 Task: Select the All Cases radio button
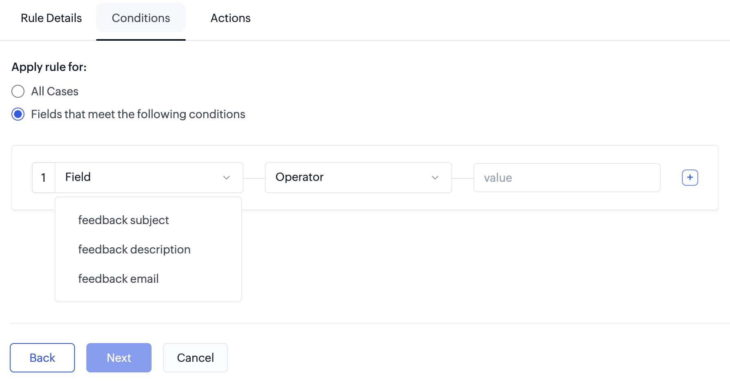coord(18,91)
